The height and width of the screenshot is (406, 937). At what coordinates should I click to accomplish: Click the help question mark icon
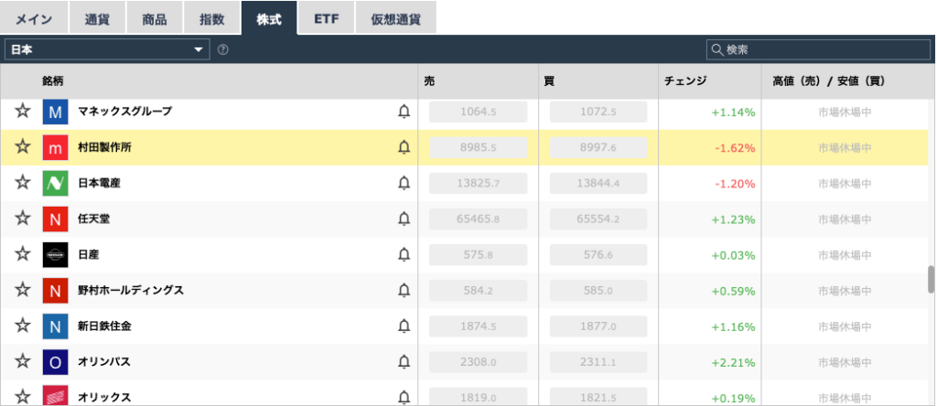click(x=223, y=50)
